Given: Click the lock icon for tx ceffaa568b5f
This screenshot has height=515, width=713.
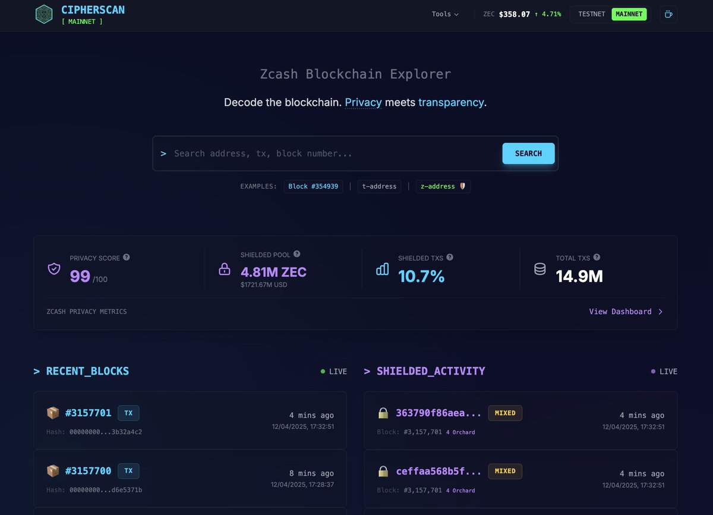Looking at the screenshot, I should pos(383,471).
